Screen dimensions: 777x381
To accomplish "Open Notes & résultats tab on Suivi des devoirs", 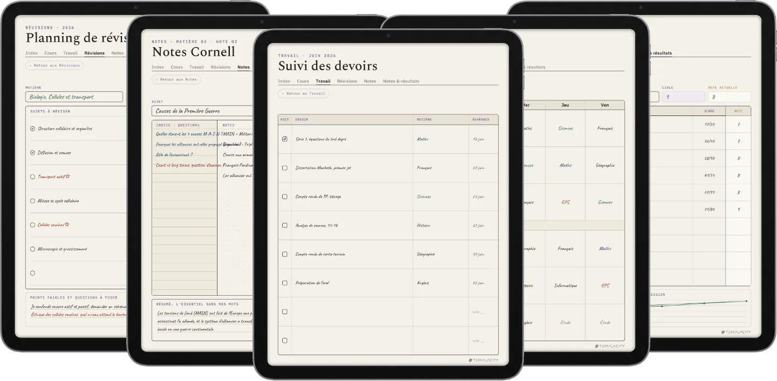I will point(401,81).
